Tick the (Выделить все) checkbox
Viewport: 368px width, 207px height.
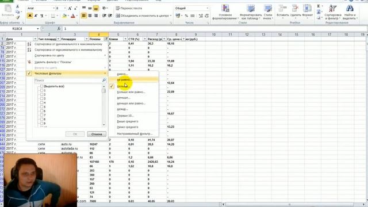pyautogui.click(x=42, y=86)
